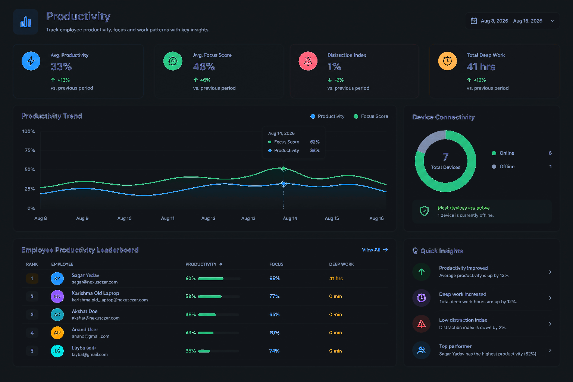Click the calendar icon in date range picker
Image resolution: width=573 pixels, height=382 pixels.
coord(474,21)
